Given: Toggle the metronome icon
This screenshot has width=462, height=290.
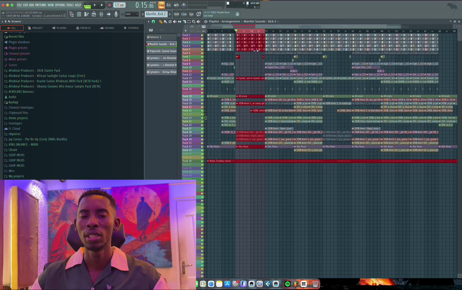Looking at the screenshot, I should coord(184,5).
